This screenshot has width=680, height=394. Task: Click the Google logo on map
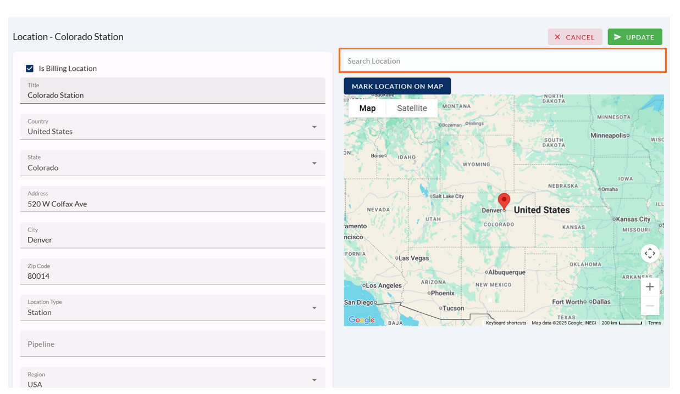[362, 320]
